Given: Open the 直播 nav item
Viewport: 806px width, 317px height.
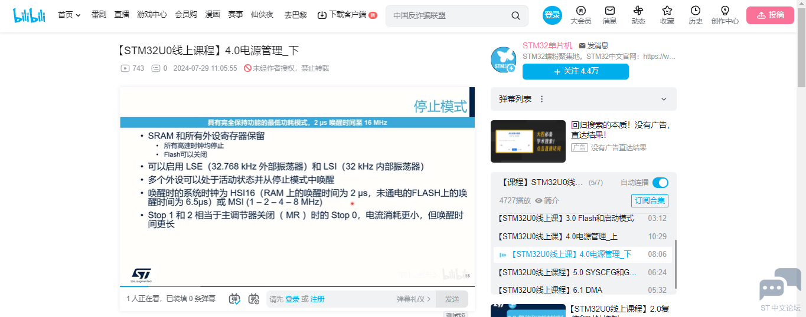Looking at the screenshot, I should tap(122, 15).
